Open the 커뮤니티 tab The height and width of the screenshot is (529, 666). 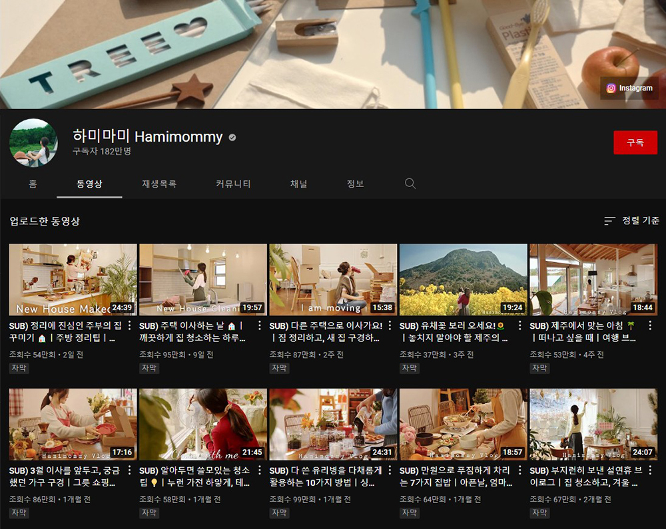coord(233,184)
